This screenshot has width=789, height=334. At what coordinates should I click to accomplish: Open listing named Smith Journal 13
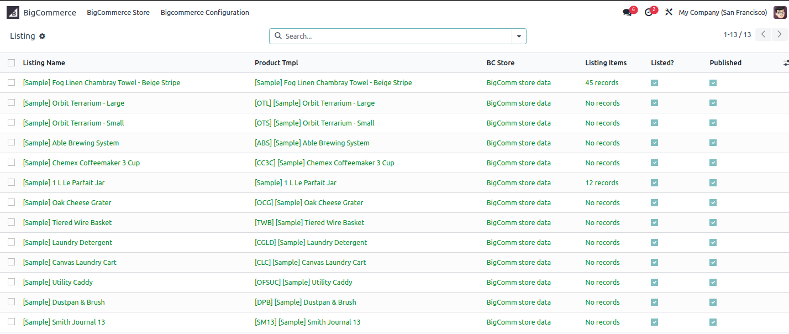(x=64, y=322)
